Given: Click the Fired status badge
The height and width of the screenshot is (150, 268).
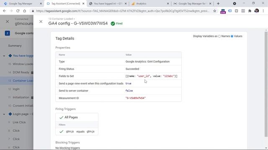Looking at the screenshot, I should point(116,24).
